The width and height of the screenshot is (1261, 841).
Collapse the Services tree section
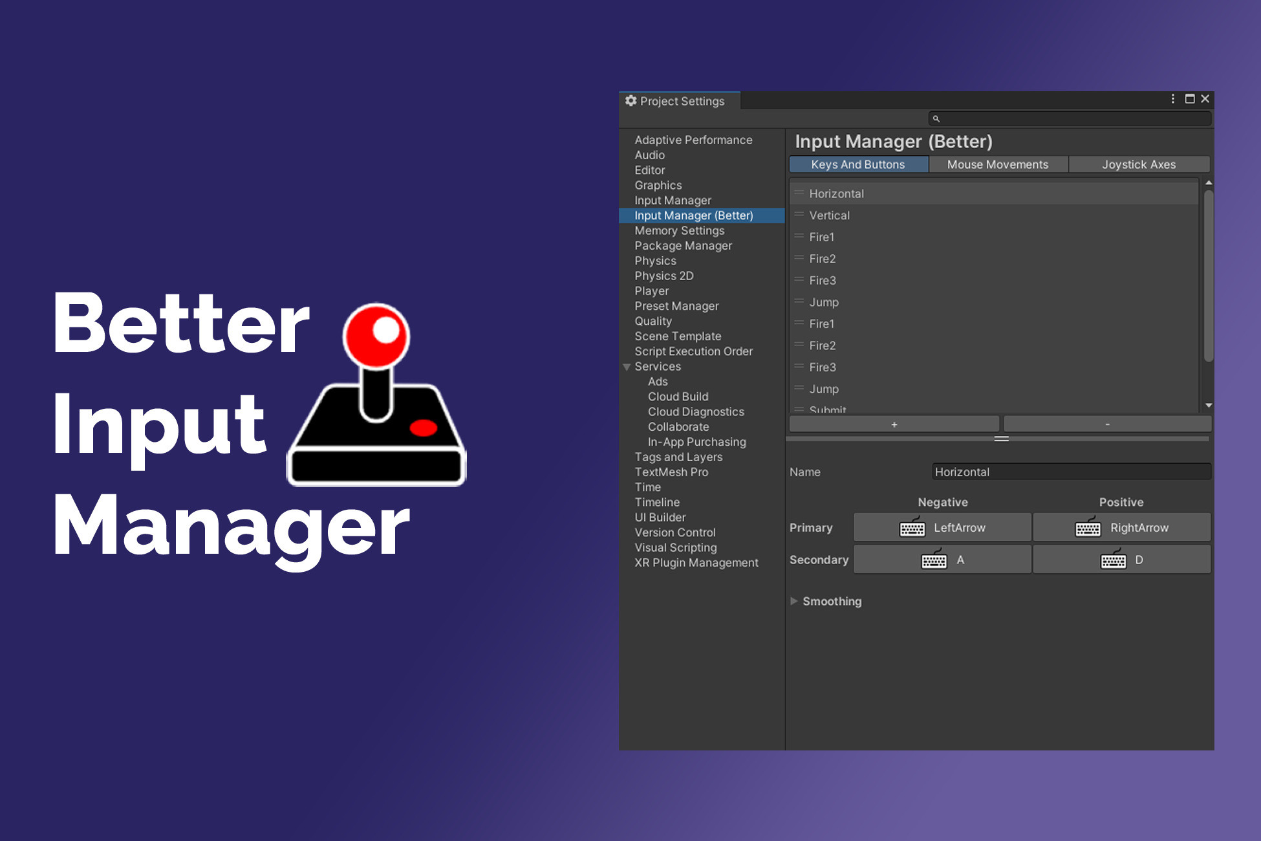point(627,367)
